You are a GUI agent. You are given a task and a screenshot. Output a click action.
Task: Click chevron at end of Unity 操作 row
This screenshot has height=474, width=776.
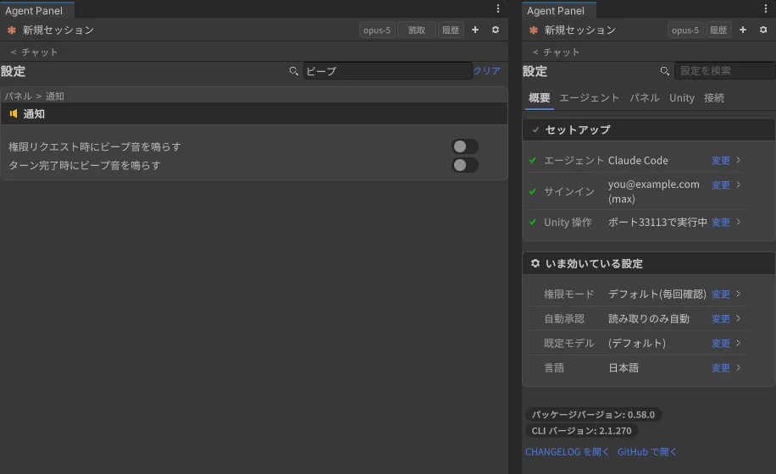point(739,222)
